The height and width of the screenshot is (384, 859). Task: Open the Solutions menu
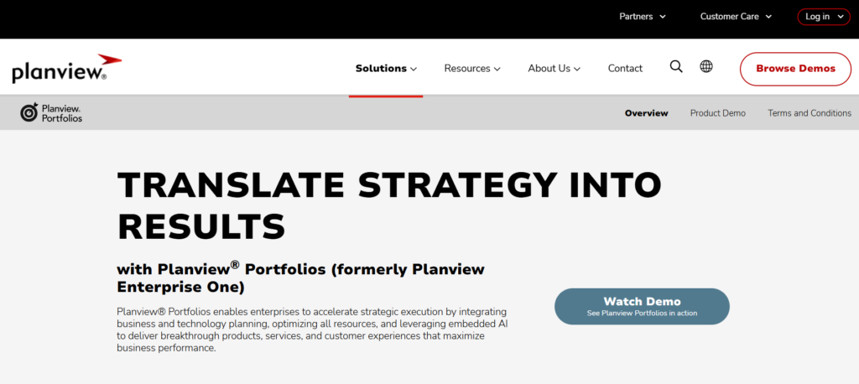[381, 69]
